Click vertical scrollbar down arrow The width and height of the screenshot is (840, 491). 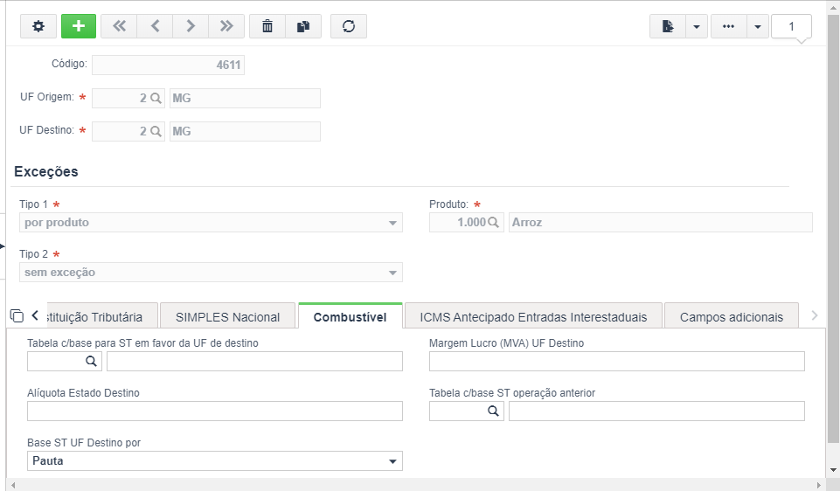pyautogui.click(x=833, y=470)
